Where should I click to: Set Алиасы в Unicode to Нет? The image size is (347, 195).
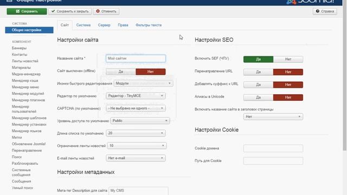(288, 97)
